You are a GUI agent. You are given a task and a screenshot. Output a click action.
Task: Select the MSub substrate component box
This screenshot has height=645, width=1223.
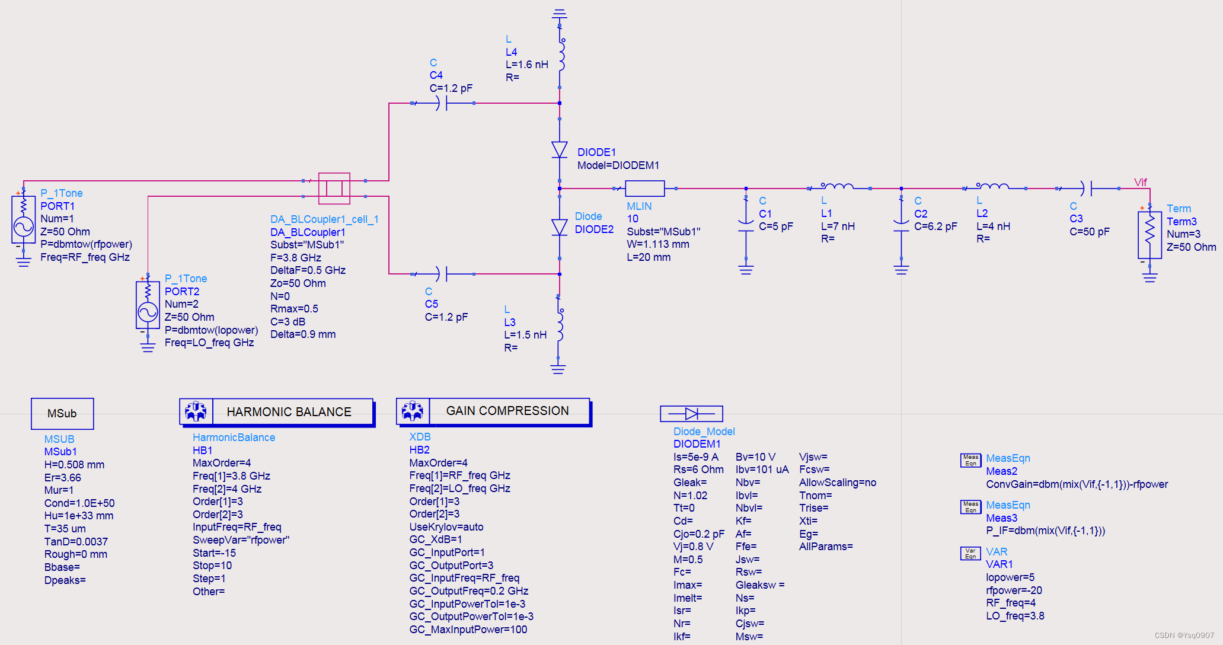pos(62,413)
